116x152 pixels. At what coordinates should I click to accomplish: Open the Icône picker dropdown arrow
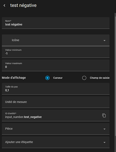104,40
